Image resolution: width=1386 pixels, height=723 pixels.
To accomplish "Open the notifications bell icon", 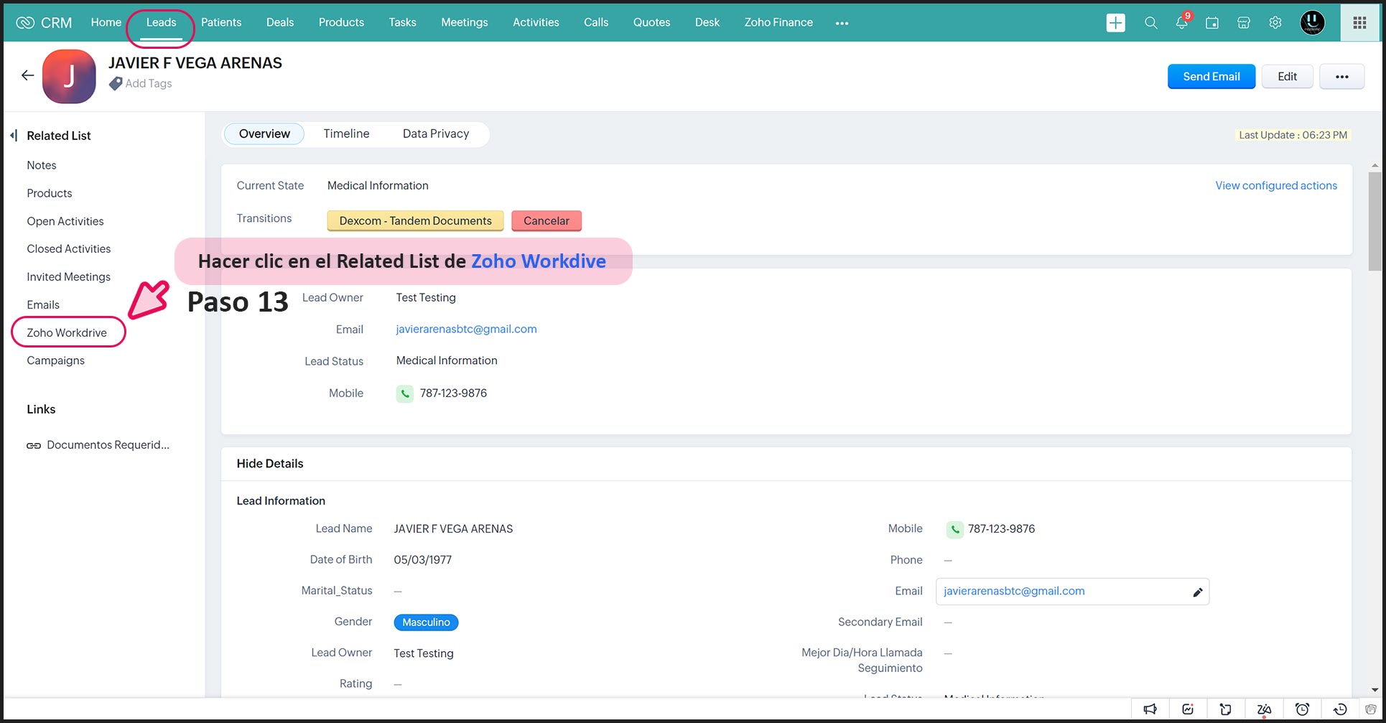I will click(1181, 23).
